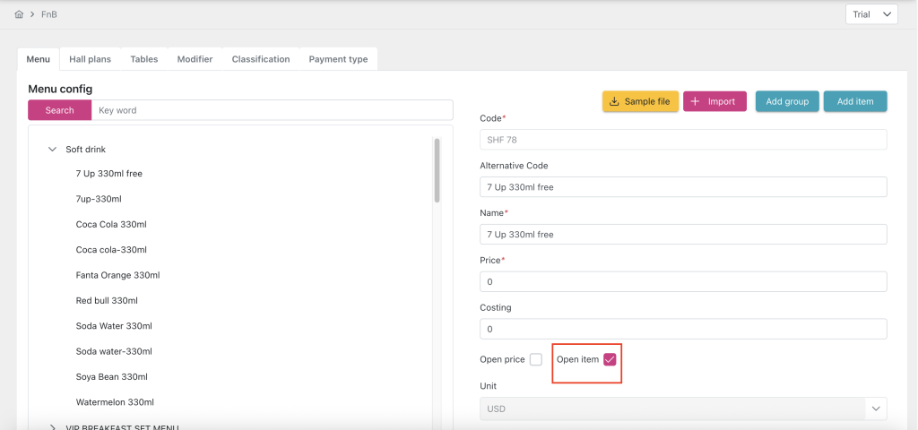Switch to the Hall plans tab

[x=90, y=59]
